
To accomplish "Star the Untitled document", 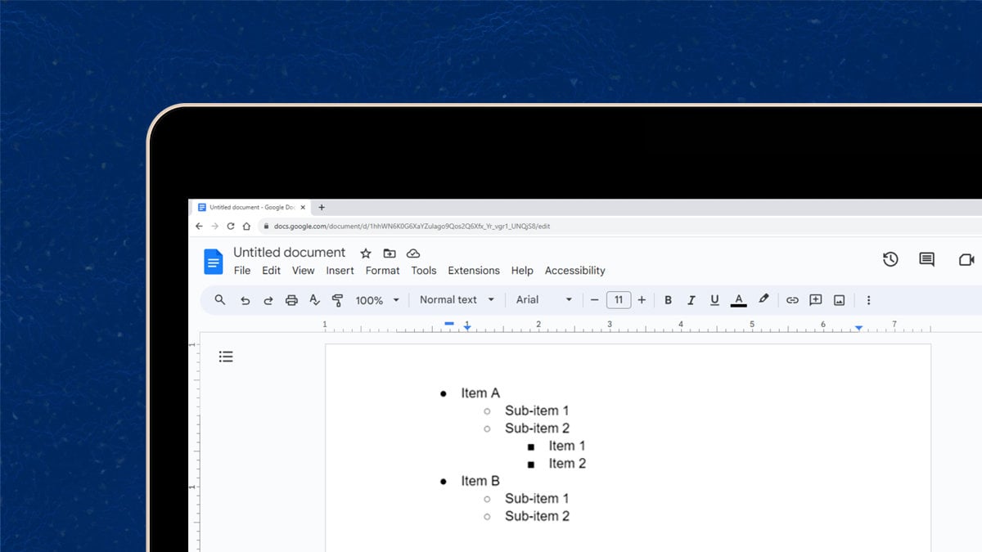I will point(365,253).
